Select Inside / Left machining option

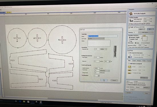(130, 39)
